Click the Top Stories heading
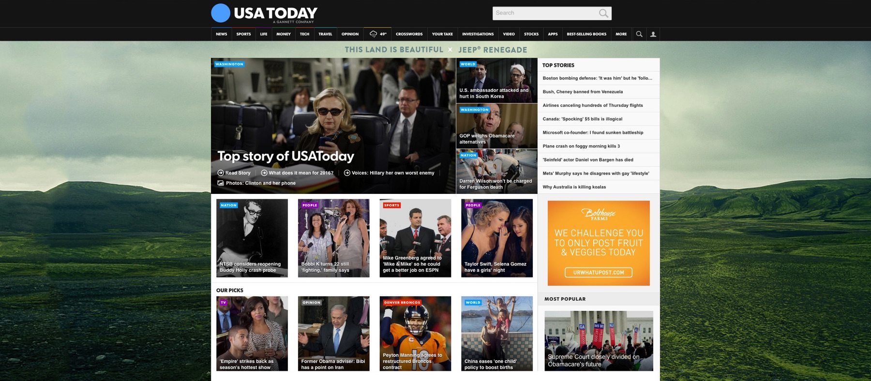 pos(558,65)
